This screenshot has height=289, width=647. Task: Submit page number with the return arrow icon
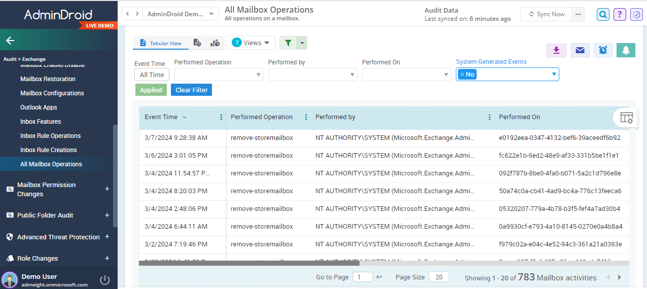tap(379, 277)
